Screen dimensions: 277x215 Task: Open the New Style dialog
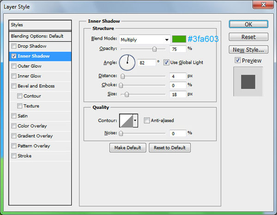click(248, 50)
